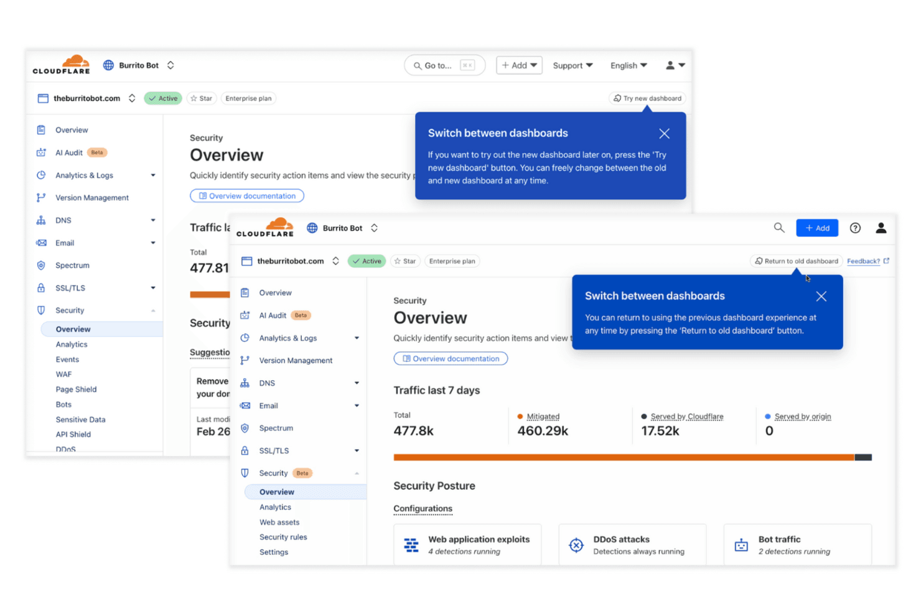Click the Bot traffic robot icon
Viewport: 921px width, 614px height.
[741, 546]
